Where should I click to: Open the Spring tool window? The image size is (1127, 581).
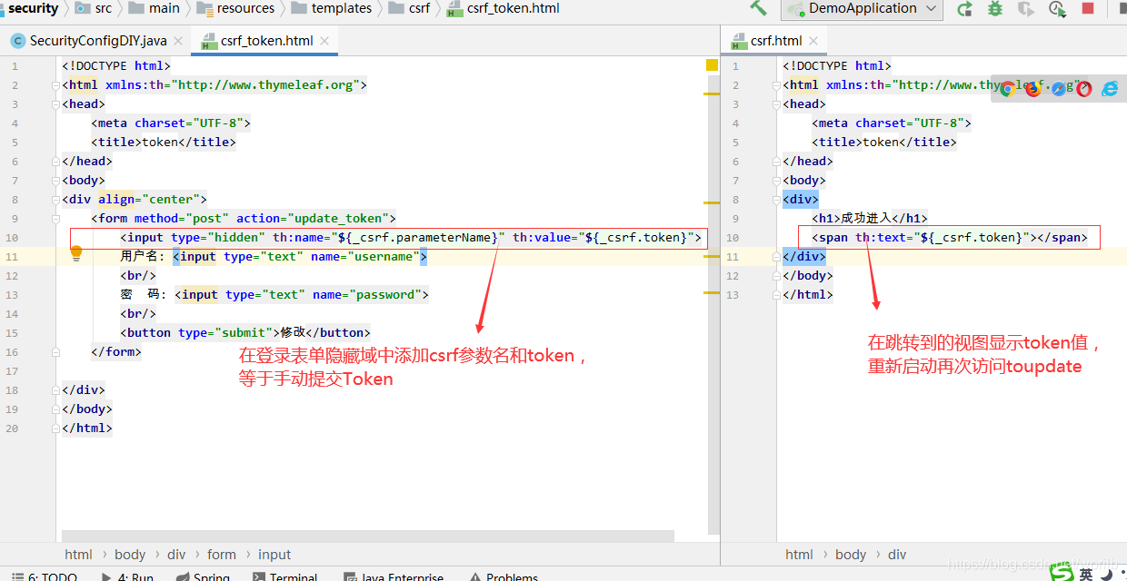coord(204,576)
